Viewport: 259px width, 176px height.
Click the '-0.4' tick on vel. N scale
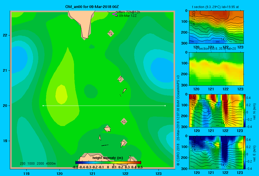[249, 127]
